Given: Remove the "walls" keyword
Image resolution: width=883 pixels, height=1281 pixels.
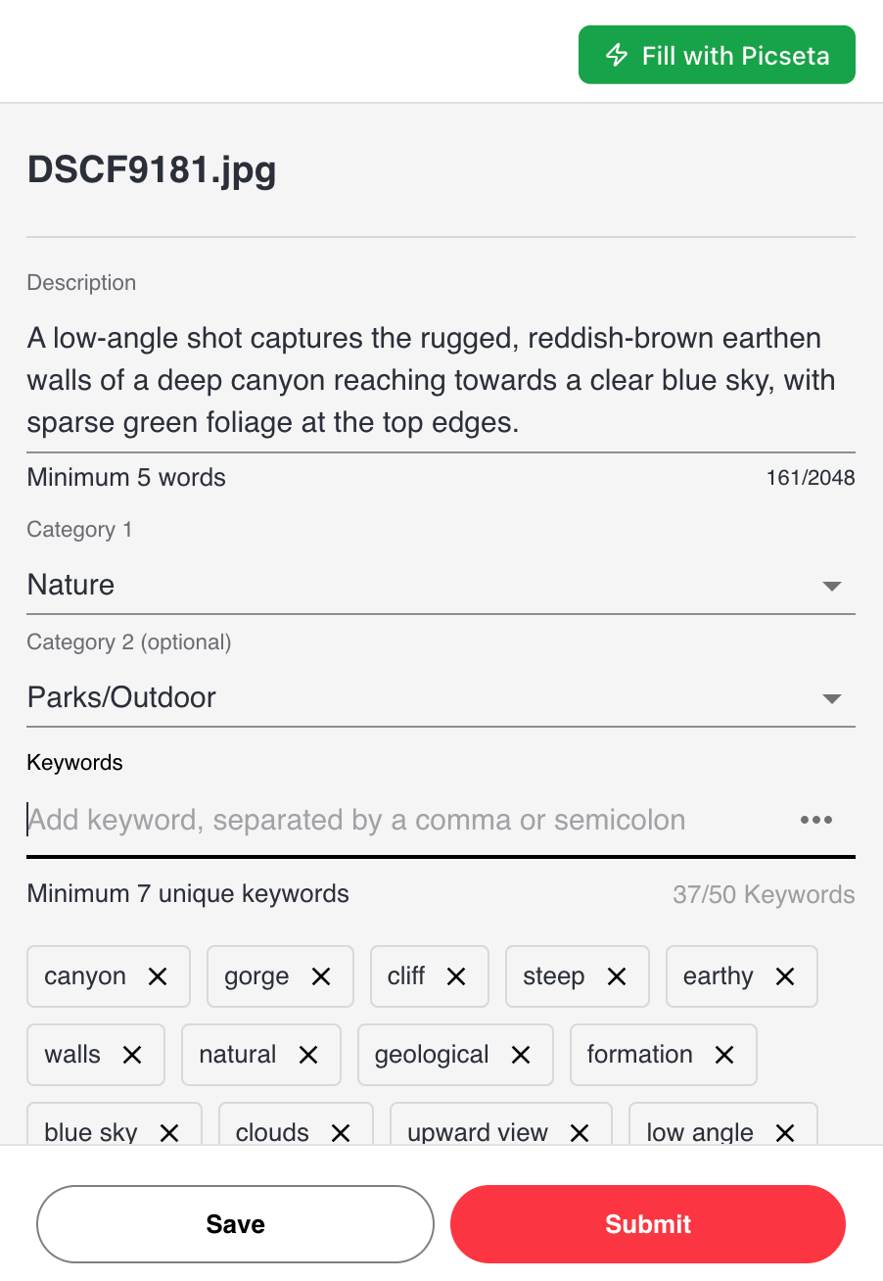Looking at the screenshot, I should pos(131,1055).
